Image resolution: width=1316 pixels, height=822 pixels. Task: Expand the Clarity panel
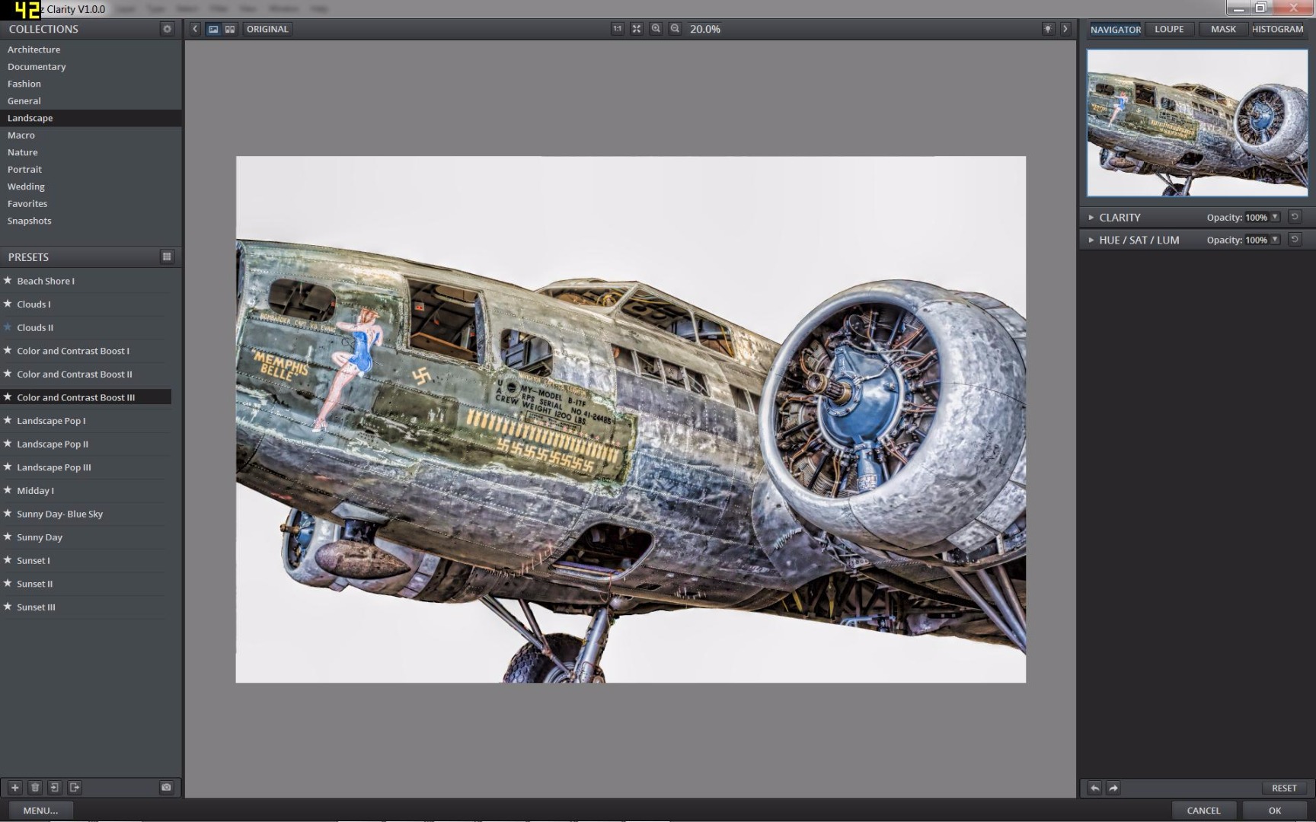tap(1091, 218)
